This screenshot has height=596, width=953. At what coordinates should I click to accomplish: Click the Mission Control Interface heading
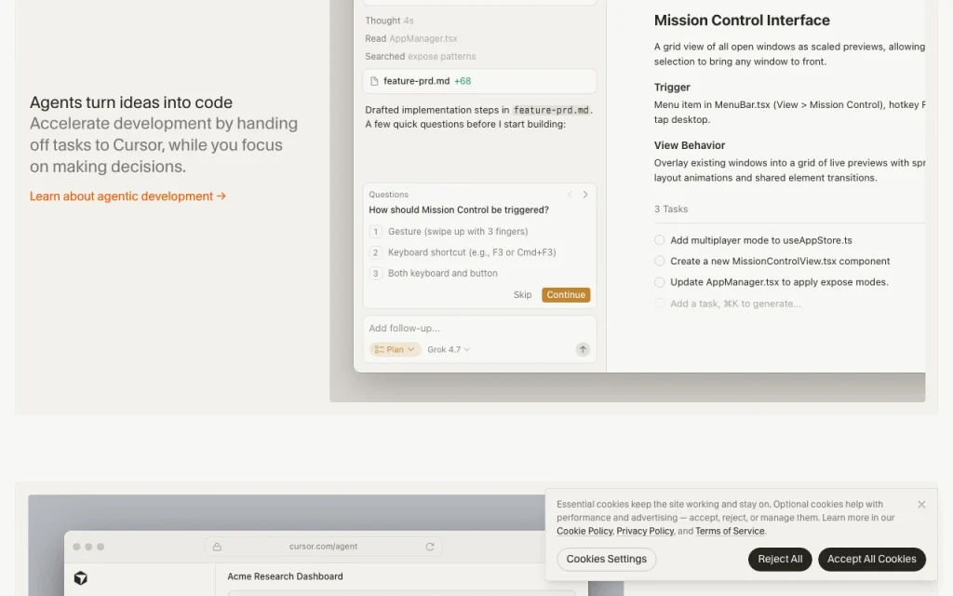click(x=742, y=20)
